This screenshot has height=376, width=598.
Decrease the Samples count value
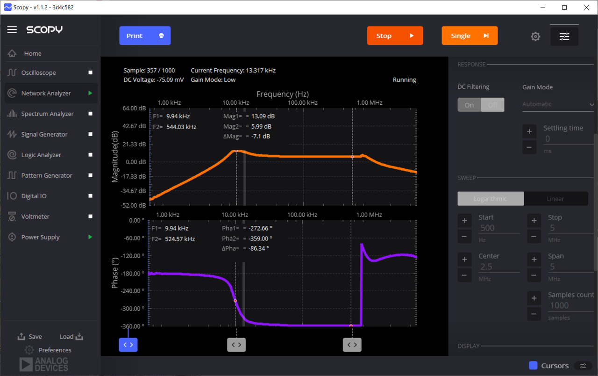coord(534,314)
